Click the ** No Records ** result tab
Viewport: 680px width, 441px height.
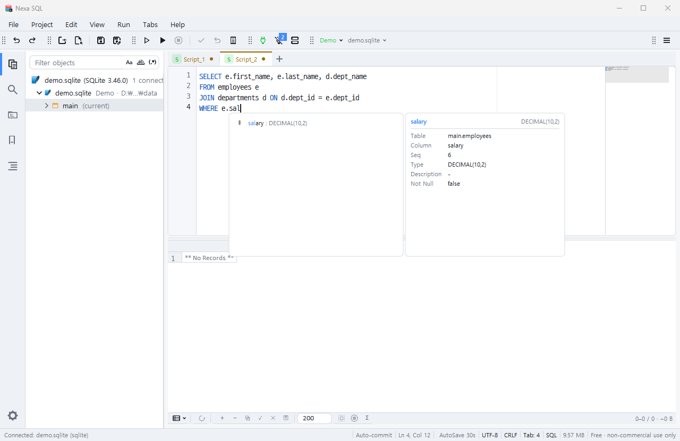(x=209, y=258)
